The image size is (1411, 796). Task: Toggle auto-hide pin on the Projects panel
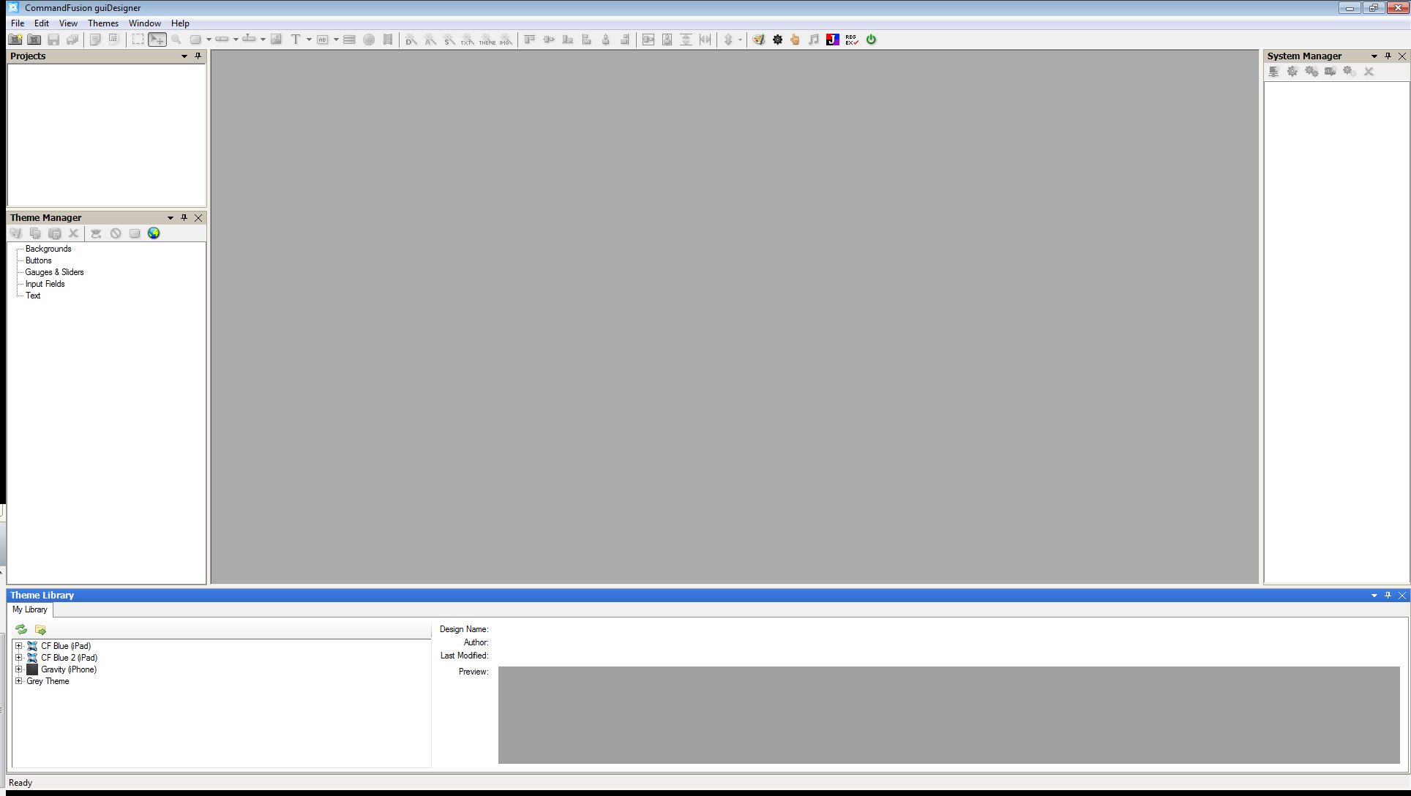197,56
